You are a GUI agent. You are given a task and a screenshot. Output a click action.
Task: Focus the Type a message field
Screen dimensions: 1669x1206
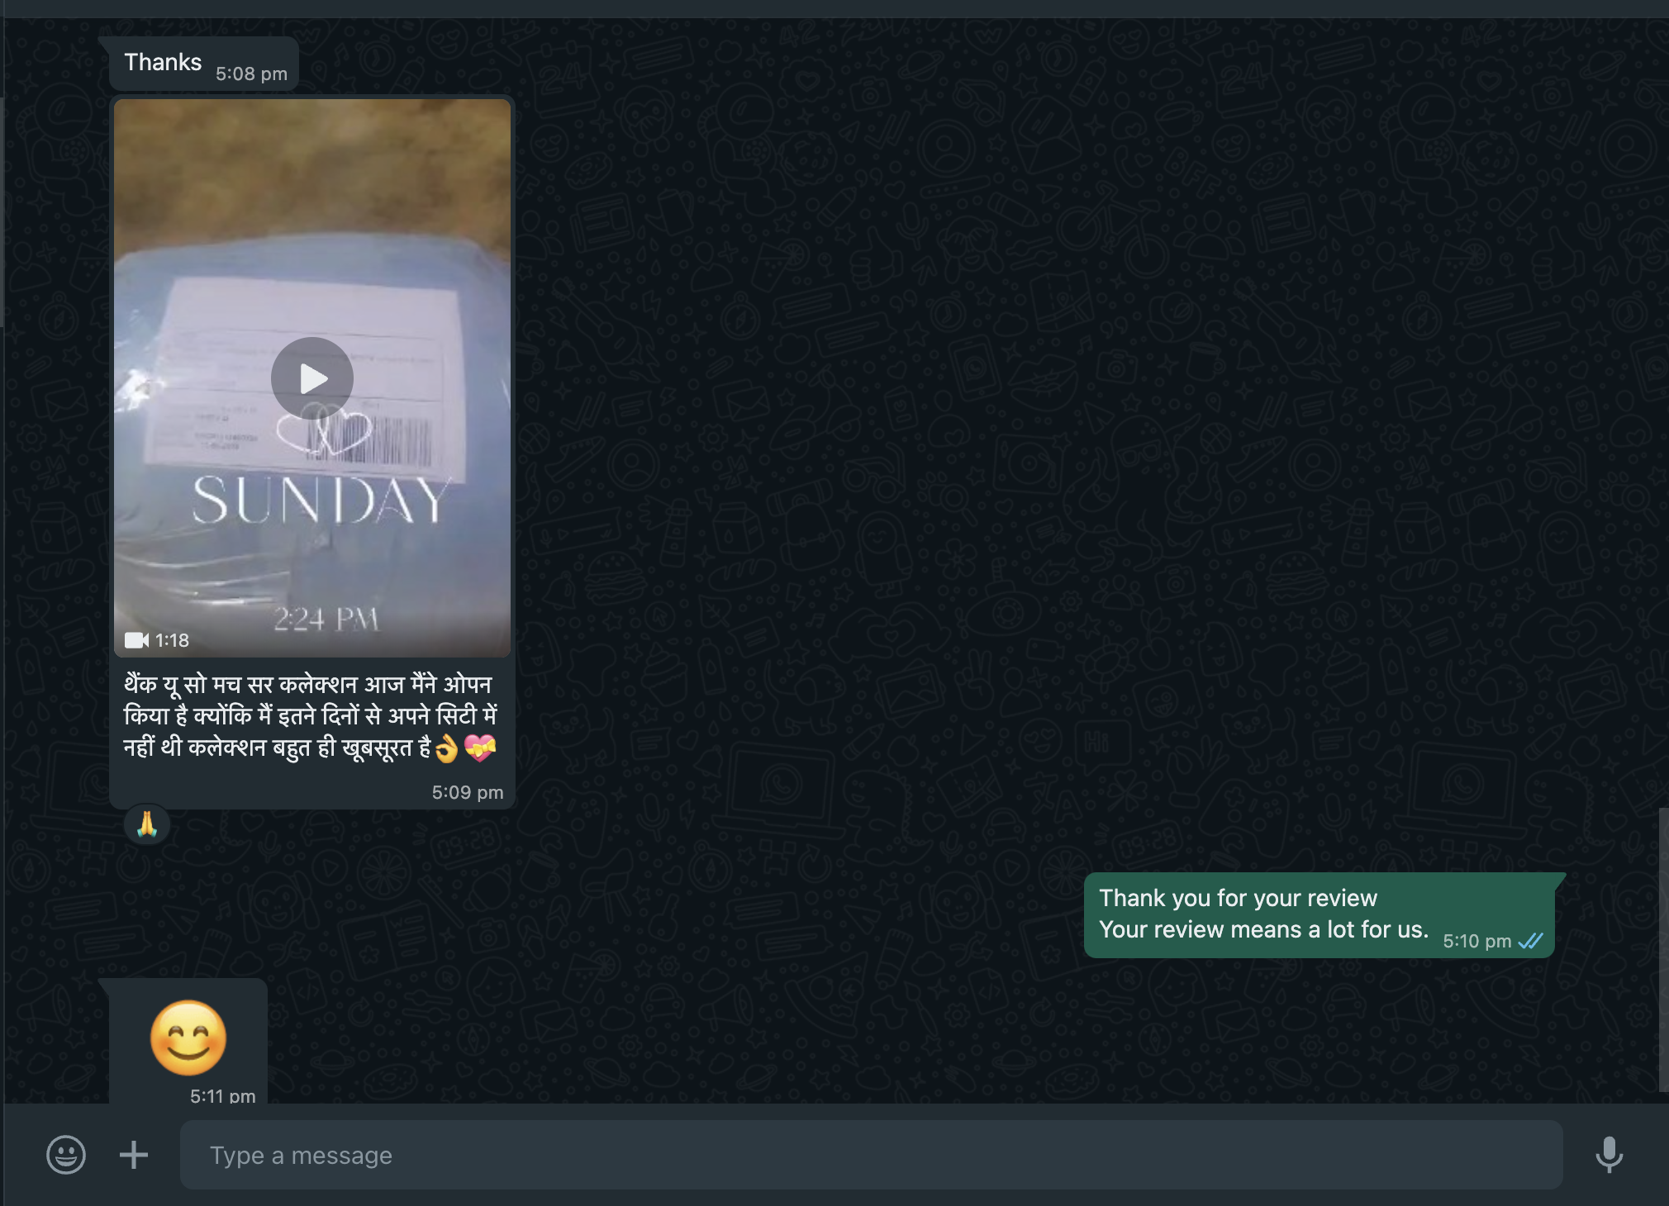870,1154
